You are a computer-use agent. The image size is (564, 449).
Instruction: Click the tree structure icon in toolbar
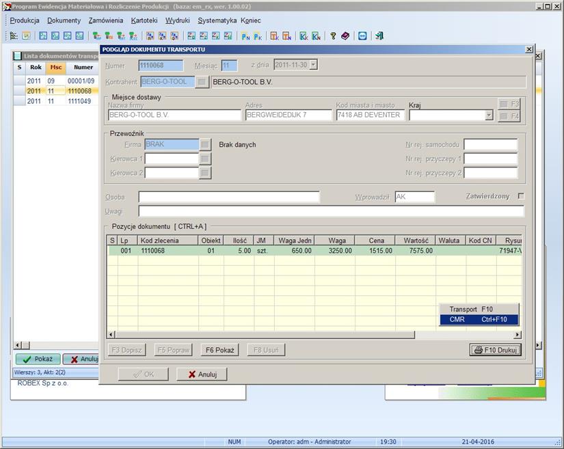point(14,36)
